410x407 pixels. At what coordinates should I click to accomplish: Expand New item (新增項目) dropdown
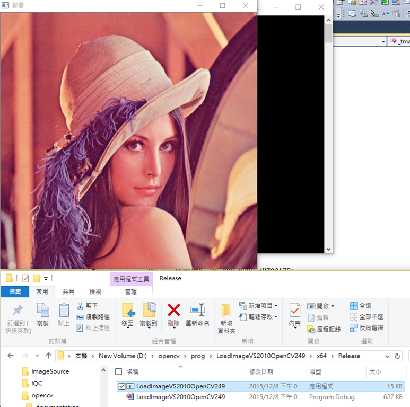coord(276,305)
